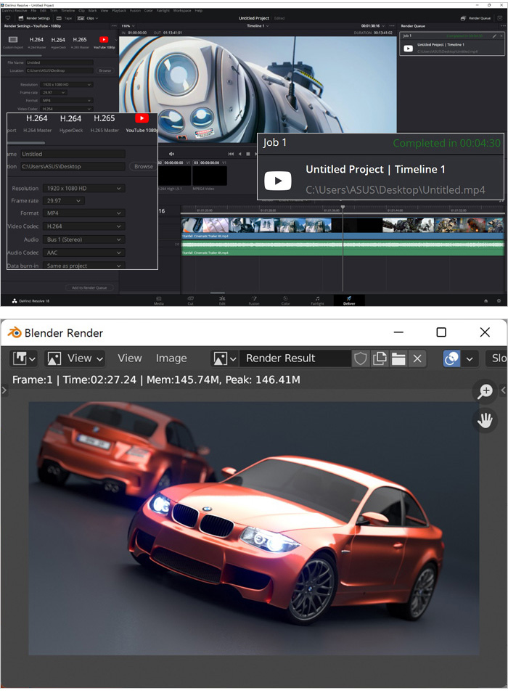Click the pan hand gizmo in Blender
Screen dimensions: 508x693
click(x=485, y=420)
